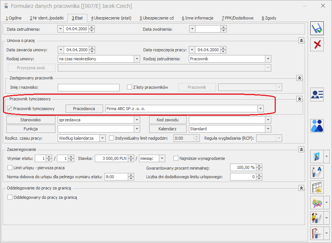332x243 pixels.
Task: Click the person at door icon
Action: [317, 233]
